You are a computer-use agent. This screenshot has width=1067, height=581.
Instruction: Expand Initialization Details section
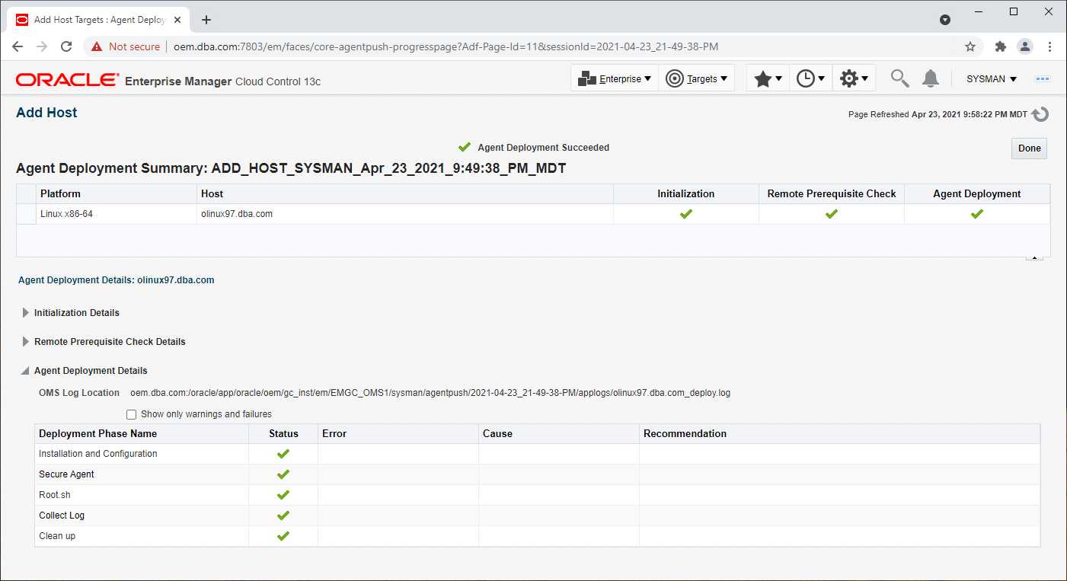click(x=26, y=313)
